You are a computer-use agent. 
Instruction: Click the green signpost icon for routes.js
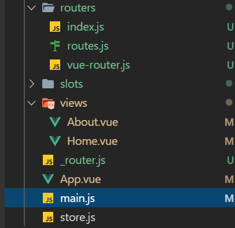click(55, 46)
